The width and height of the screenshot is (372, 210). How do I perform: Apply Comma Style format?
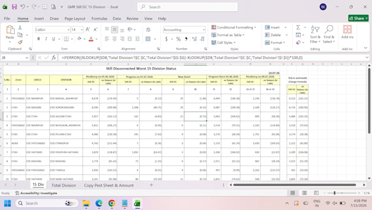coord(186,39)
